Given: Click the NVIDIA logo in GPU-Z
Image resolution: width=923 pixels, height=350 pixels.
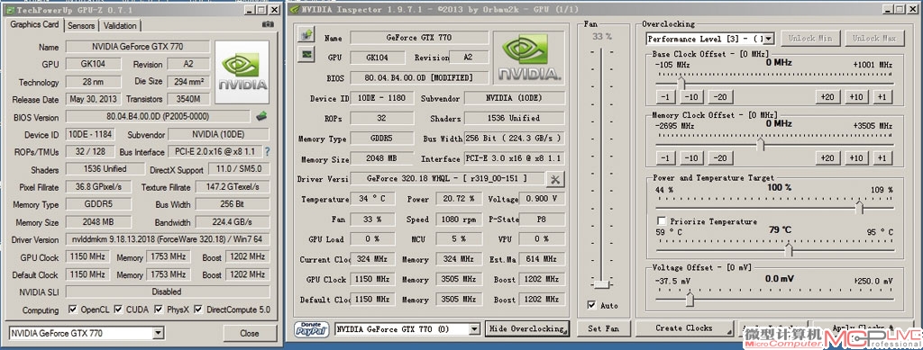Looking at the screenshot, I should pos(242,72).
